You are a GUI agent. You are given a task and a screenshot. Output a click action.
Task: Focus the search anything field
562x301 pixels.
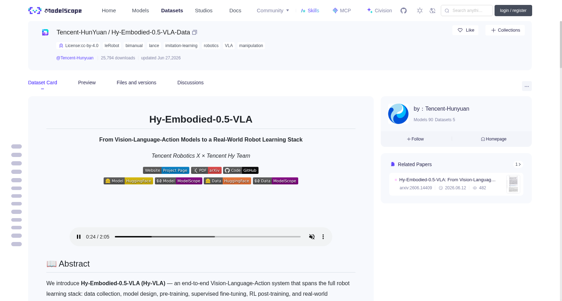467,11
